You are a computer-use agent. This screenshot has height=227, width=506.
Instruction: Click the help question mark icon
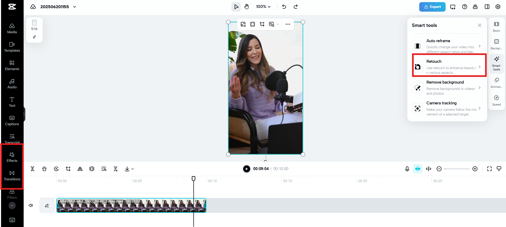[x=465, y=7]
